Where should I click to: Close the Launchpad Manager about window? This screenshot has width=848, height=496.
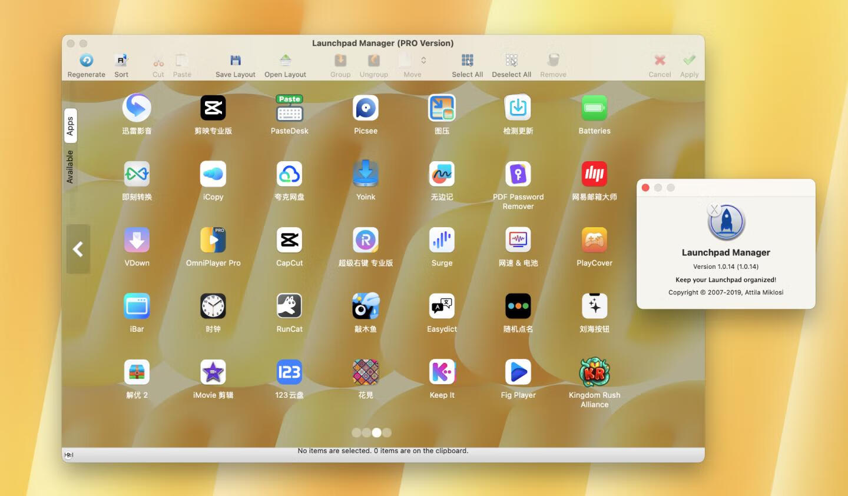click(x=645, y=188)
